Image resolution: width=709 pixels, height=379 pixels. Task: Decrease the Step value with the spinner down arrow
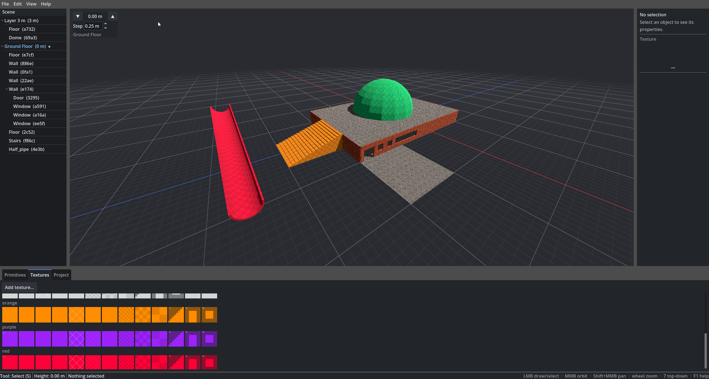click(x=106, y=28)
